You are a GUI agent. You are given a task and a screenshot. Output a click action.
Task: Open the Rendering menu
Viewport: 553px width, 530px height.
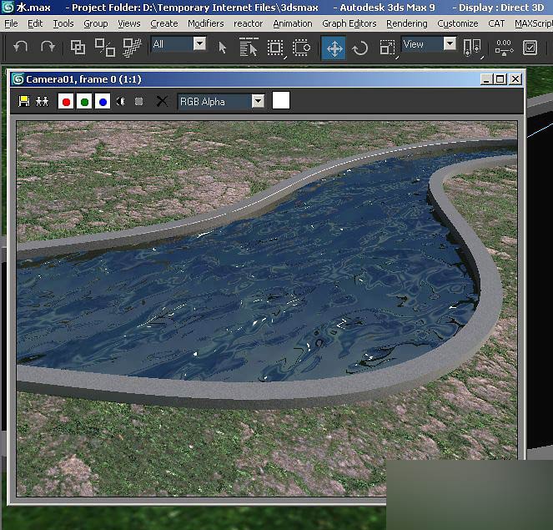(x=406, y=23)
